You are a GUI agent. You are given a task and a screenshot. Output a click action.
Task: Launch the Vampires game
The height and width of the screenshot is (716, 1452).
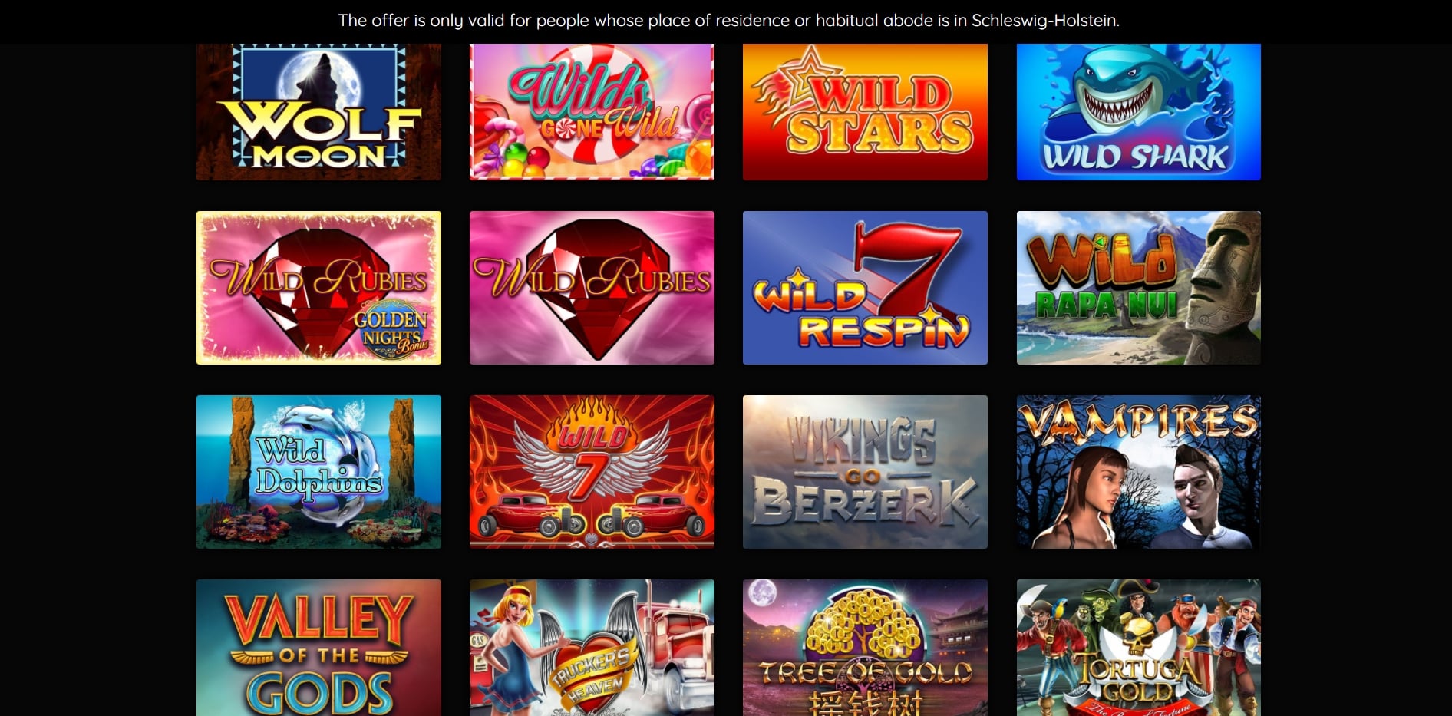click(1138, 472)
